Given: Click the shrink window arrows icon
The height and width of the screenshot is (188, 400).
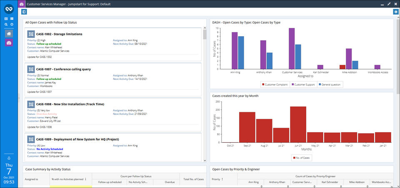Looking at the screenshot, I should coord(389,4).
